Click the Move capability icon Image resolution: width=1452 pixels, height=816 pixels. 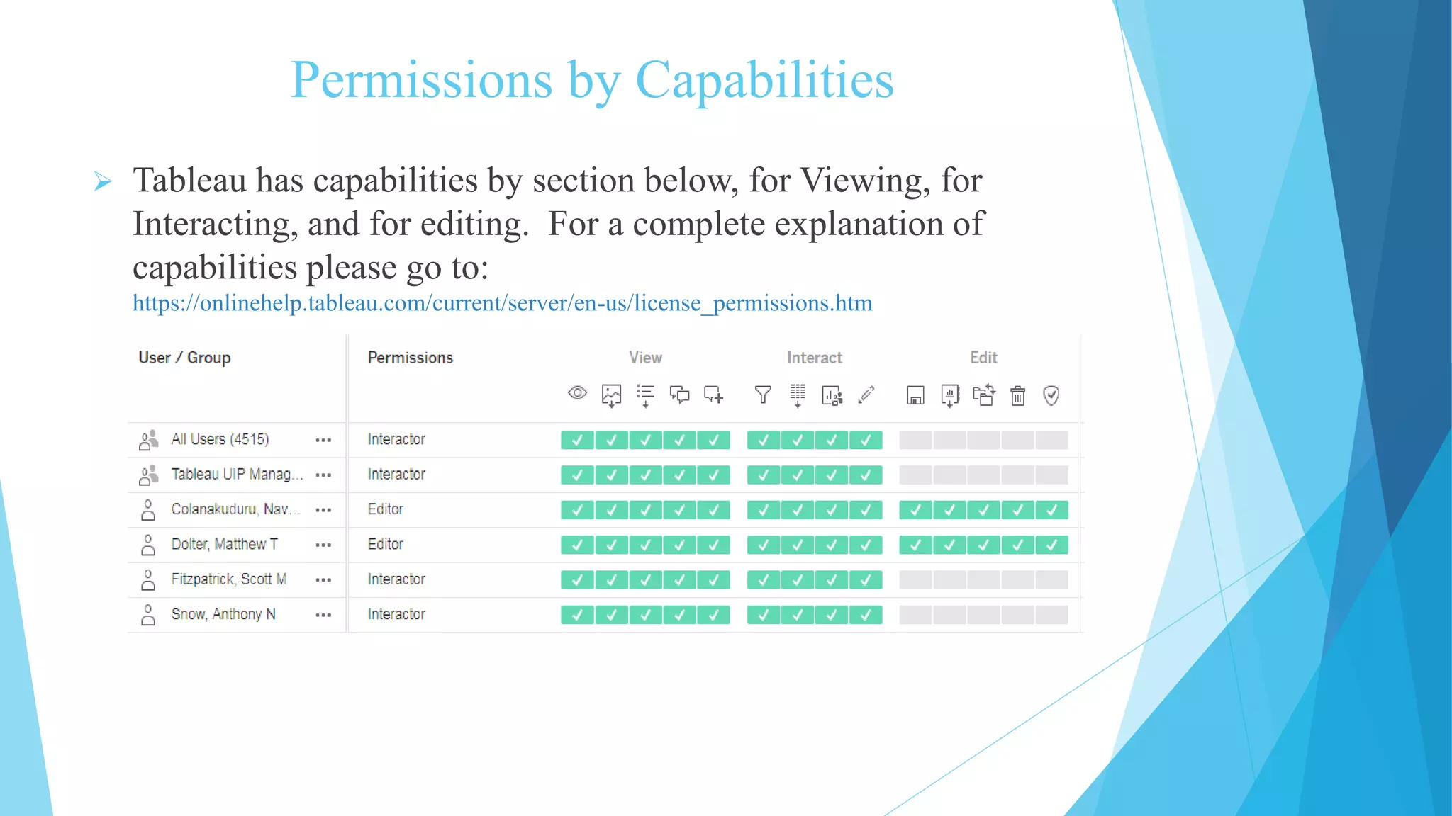pyautogui.click(x=984, y=395)
